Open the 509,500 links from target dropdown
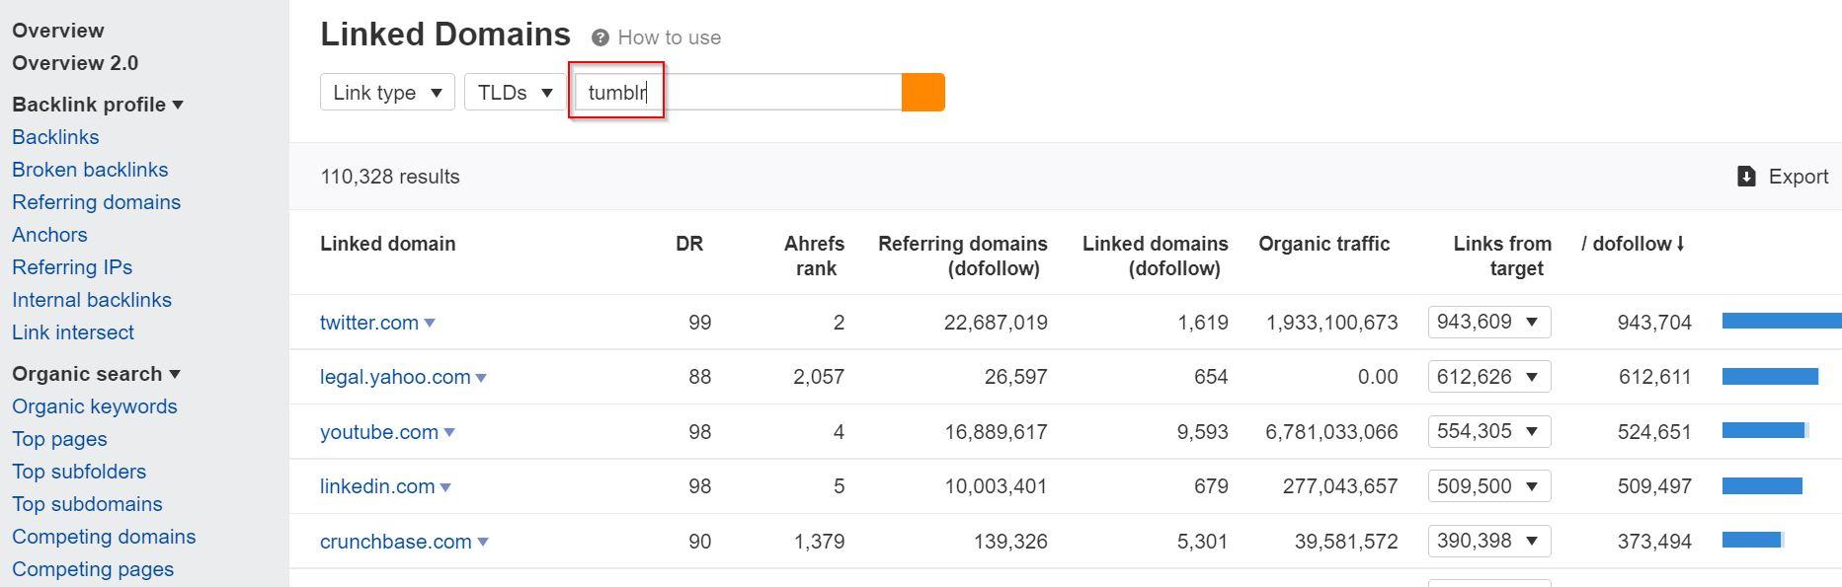The height and width of the screenshot is (587, 1842). [1489, 485]
